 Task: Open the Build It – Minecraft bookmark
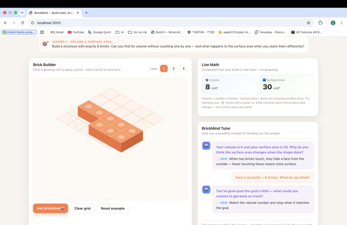coord(167,32)
